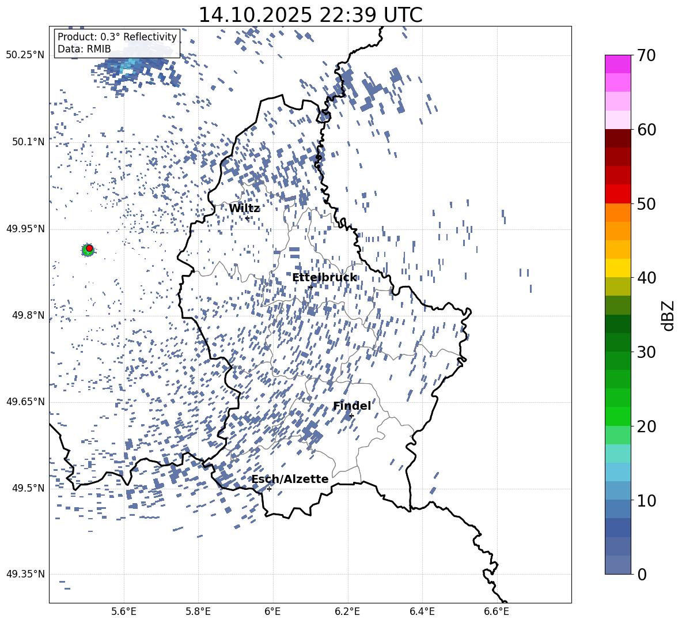
Task: Click the 6.6°E longitude tick label
Action: pyautogui.click(x=497, y=611)
